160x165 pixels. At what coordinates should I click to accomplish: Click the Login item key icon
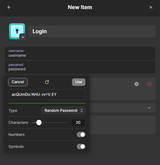click(x=17, y=31)
